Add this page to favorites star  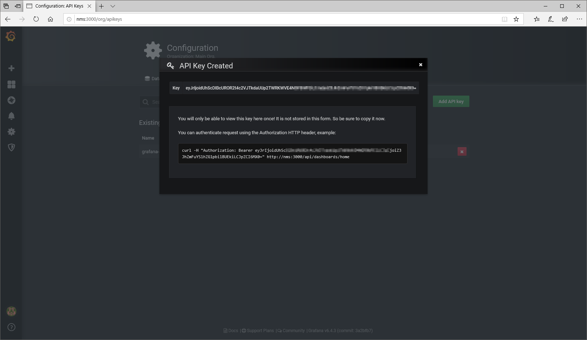click(x=516, y=19)
